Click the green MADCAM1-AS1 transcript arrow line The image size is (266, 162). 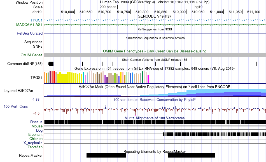point(155,25)
